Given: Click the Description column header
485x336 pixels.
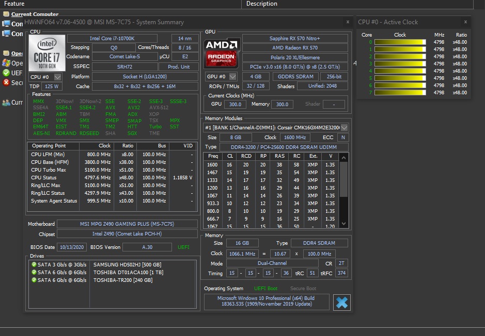Looking at the screenshot, I should pyautogui.click(x=357, y=4).
